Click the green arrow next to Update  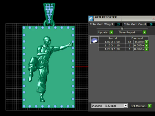[x=111, y=32]
